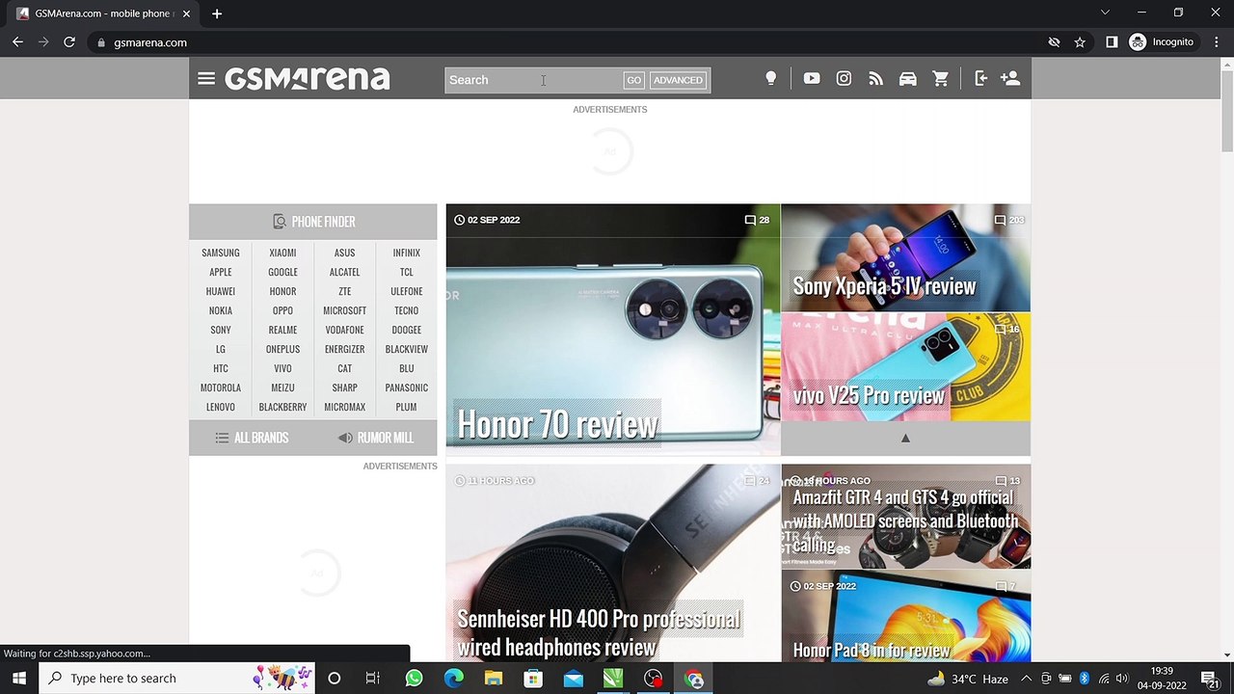Select the ONEPLUS brand

pos(282,349)
